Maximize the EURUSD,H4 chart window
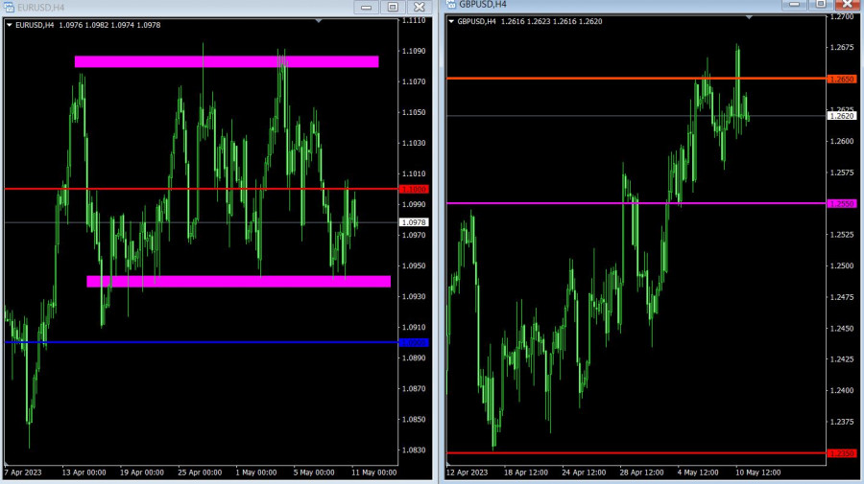Screen dimensions: 864x484 pyautogui.click(x=393, y=8)
